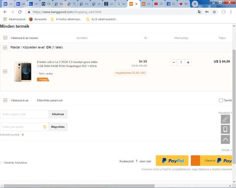The image size is (236, 188).
Task: Click the US $ 94,99 total price
Action: (222, 62)
